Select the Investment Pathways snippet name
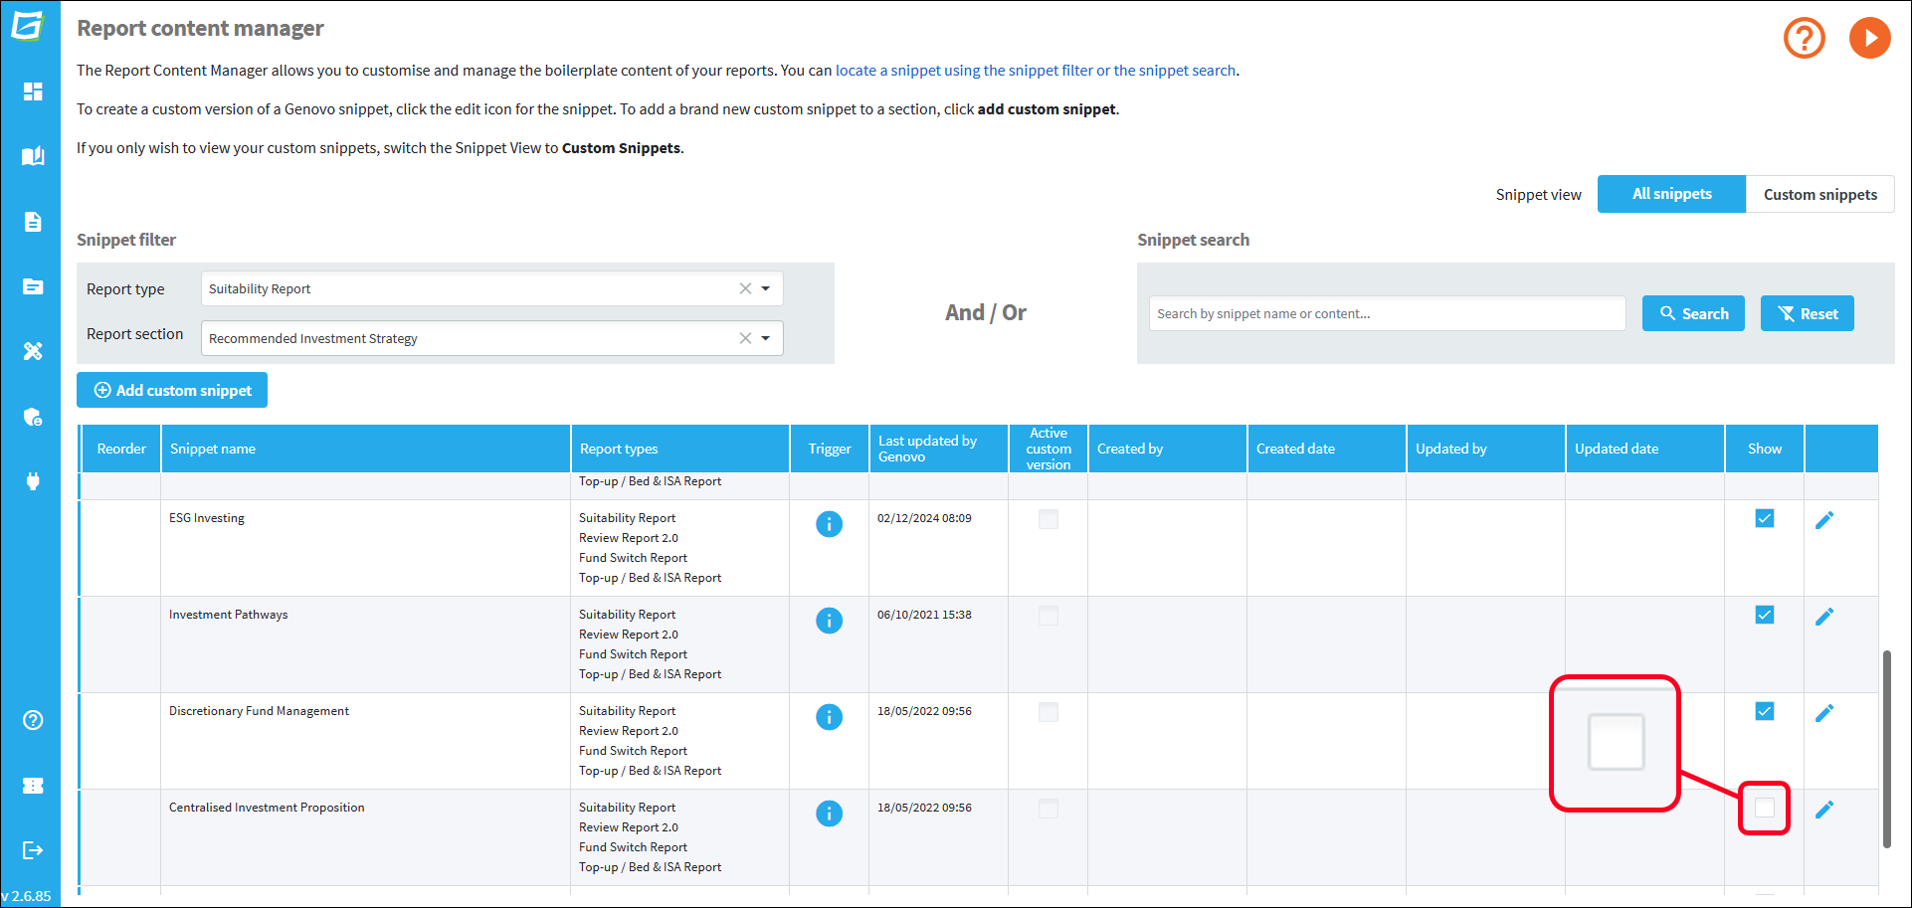This screenshot has width=1912, height=908. point(229,615)
